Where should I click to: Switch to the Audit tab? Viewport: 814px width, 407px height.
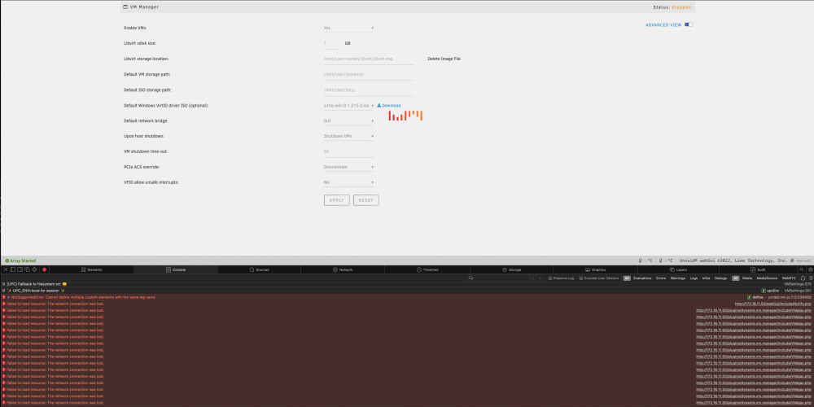coord(757,270)
